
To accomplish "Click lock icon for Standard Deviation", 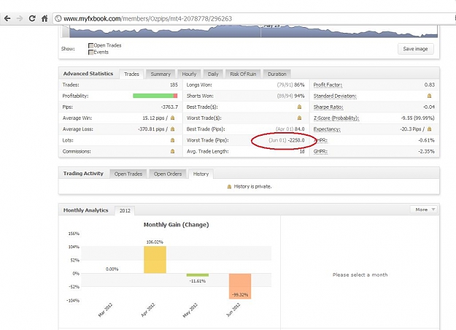I will point(429,96).
